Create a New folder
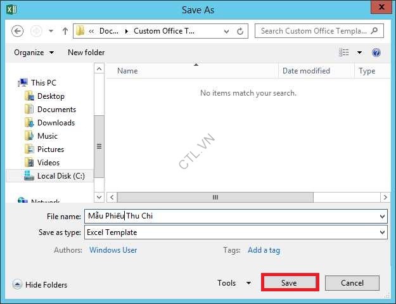Image resolution: width=396 pixels, height=304 pixels. click(x=86, y=53)
